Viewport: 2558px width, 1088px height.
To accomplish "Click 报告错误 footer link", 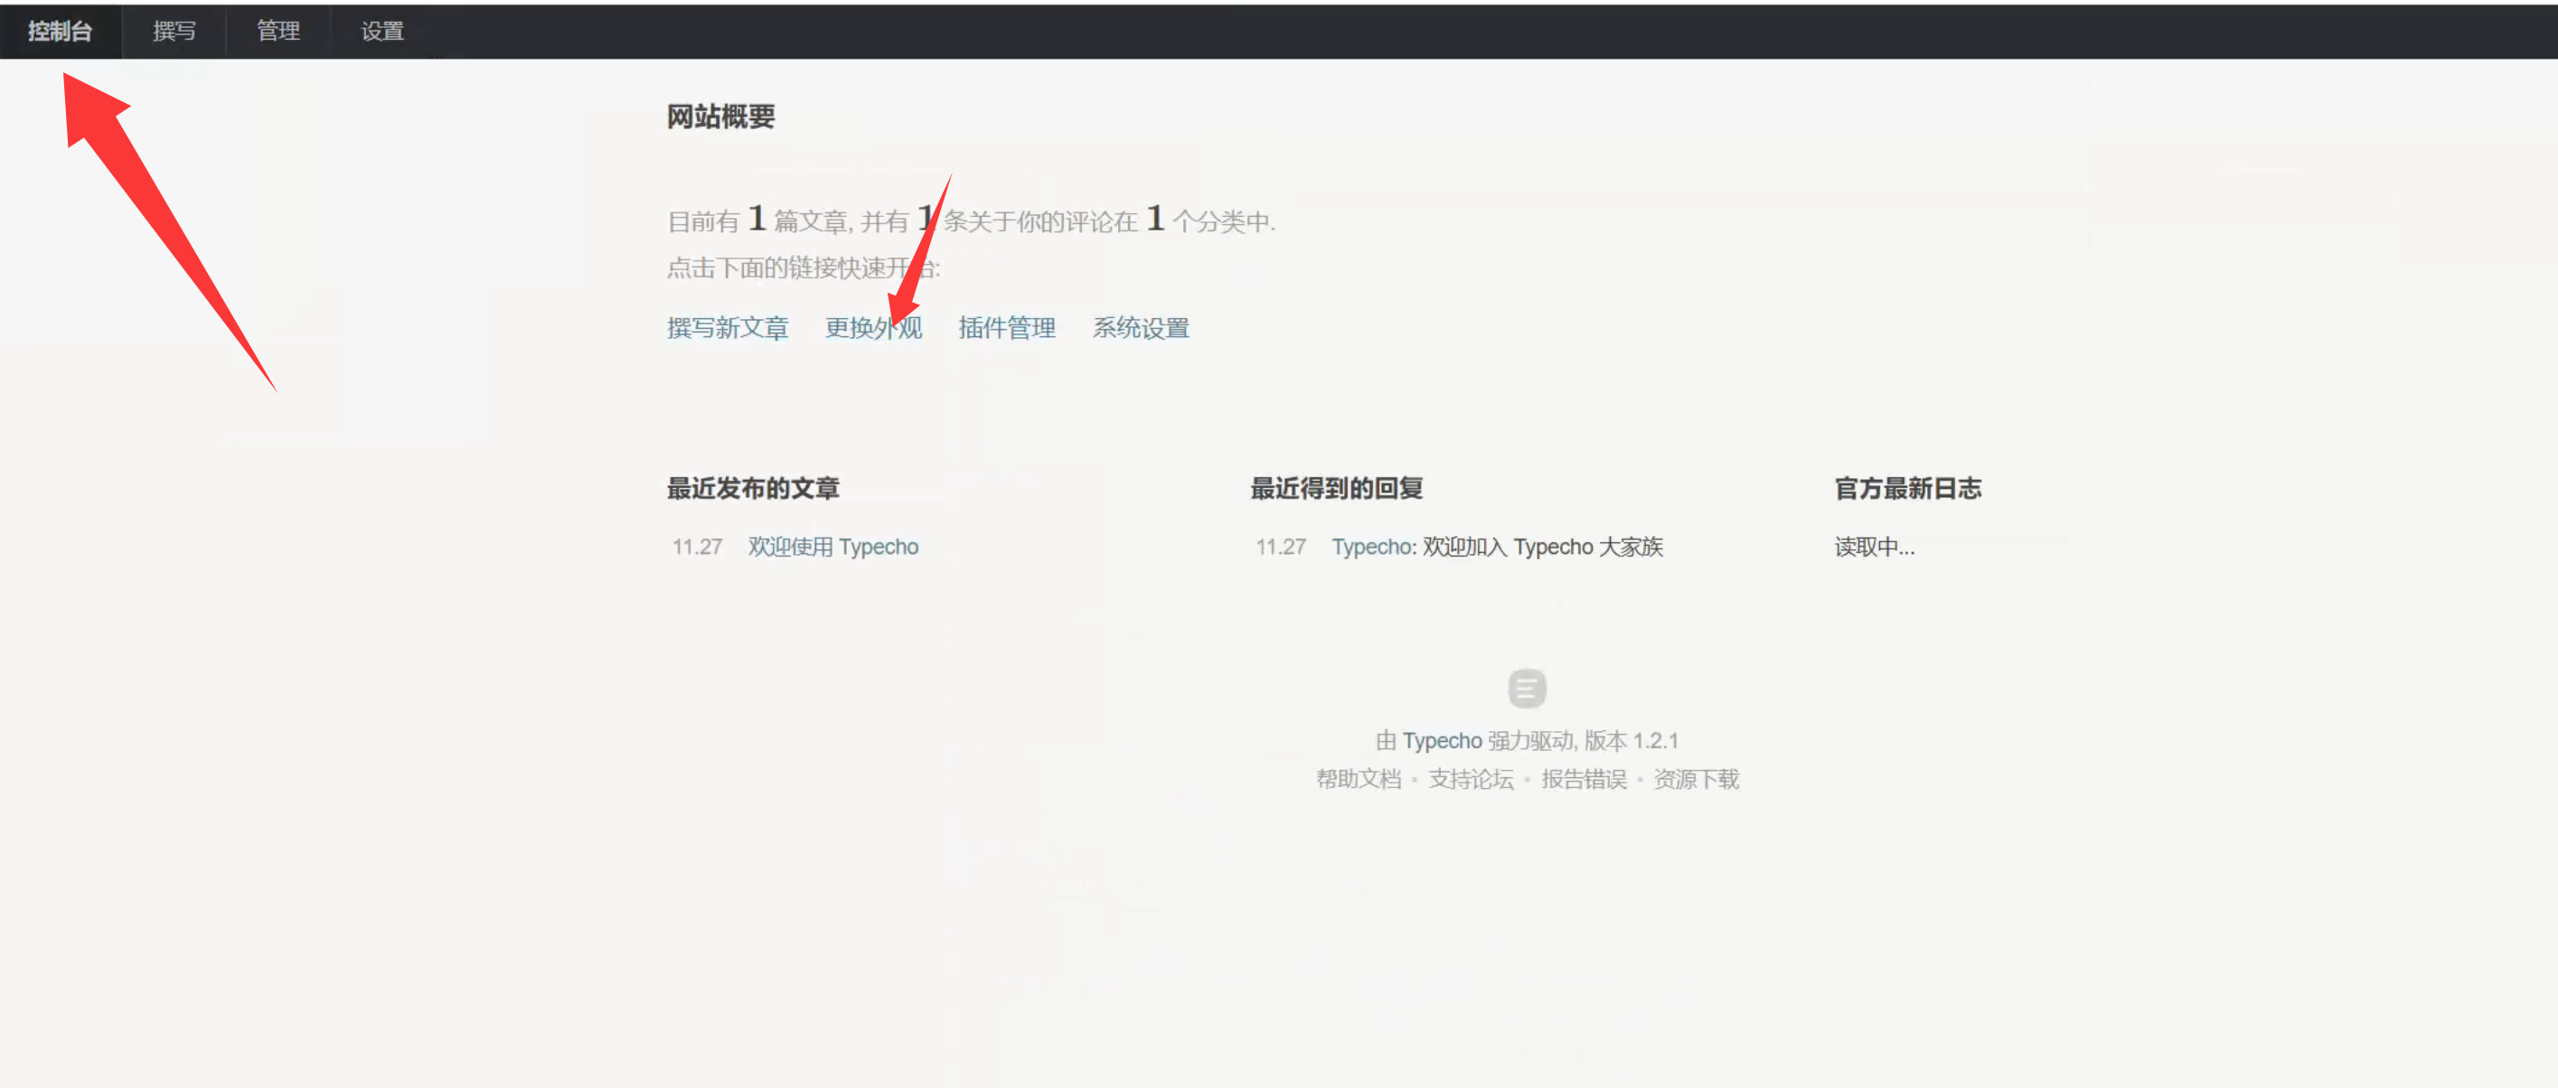I will pyautogui.click(x=1583, y=779).
